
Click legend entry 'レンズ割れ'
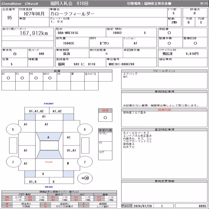point(103,206)
